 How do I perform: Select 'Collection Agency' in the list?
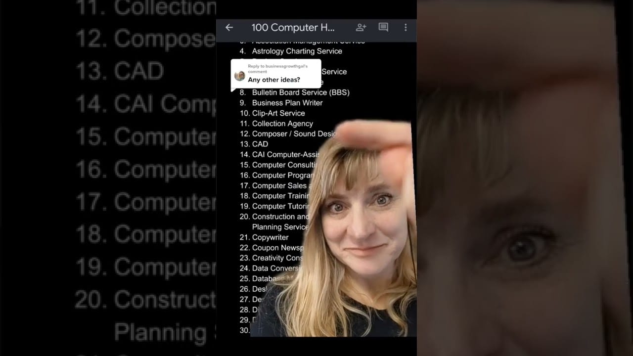coord(282,124)
